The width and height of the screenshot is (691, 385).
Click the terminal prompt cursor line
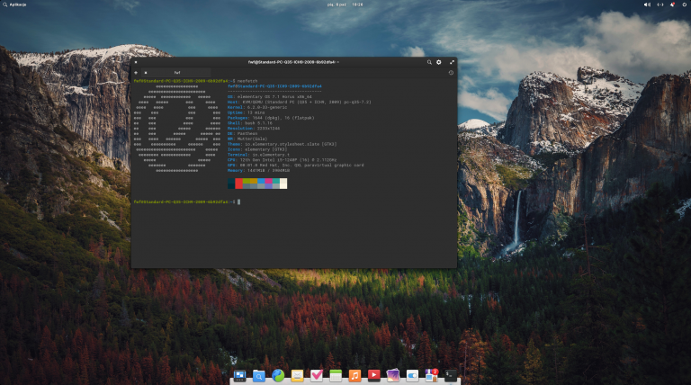click(187, 201)
